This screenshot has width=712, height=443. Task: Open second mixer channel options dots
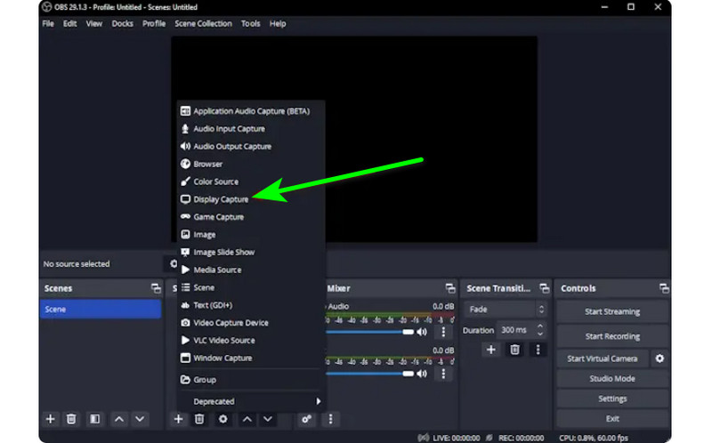(443, 374)
